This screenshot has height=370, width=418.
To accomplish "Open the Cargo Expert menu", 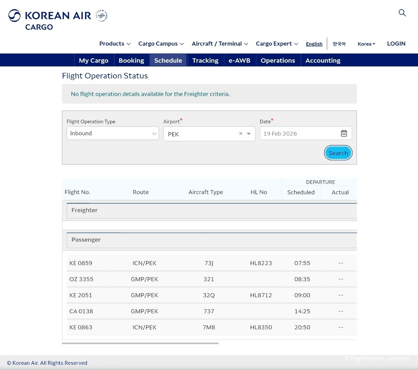I will pos(277,44).
